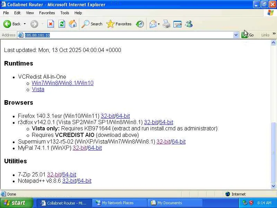Switch to My Network Places taskbar window
The image size is (277, 208).
[120, 203]
